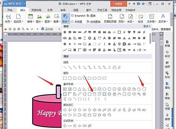Switch to the View (视图) tab
The height and width of the screenshot is (129, 176).
tap(76, 10)
